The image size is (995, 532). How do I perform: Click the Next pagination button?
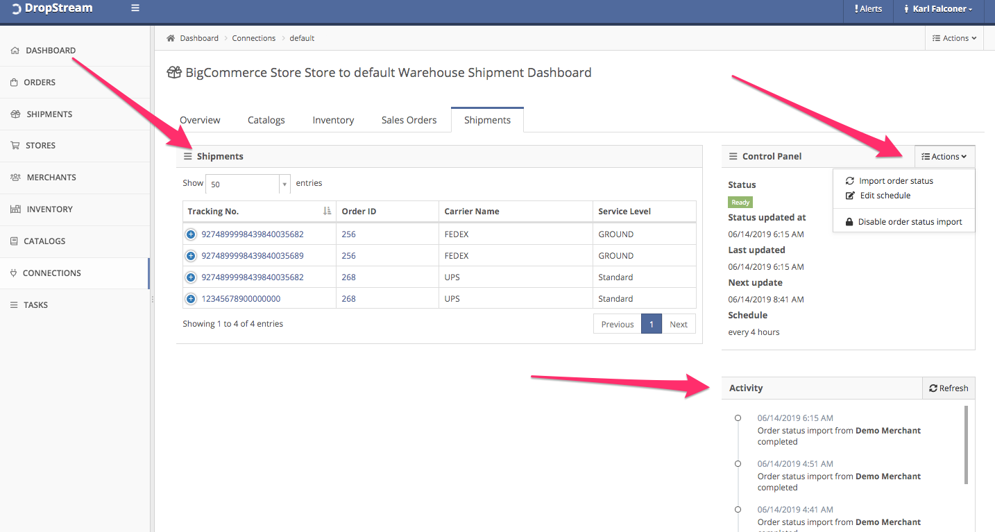678,324
